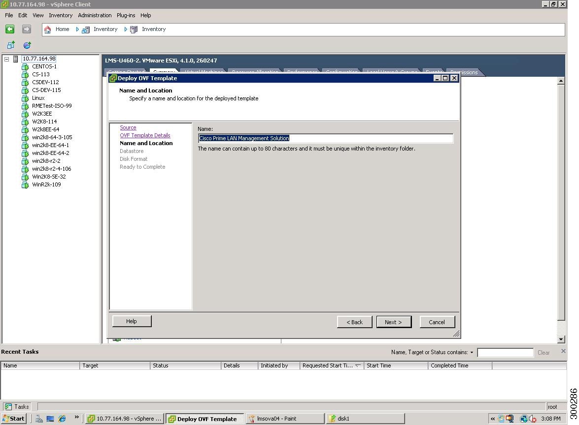Open the Inventory menu in the menu bar
This screenshot has height=425, width=579.
click(x=61, y=15)
